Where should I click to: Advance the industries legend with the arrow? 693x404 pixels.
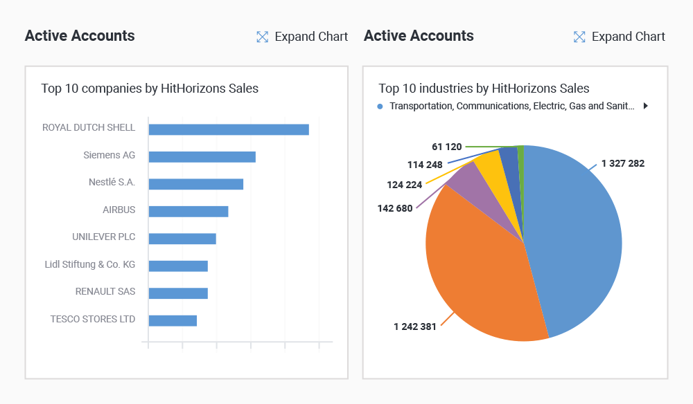click(646, 106)
